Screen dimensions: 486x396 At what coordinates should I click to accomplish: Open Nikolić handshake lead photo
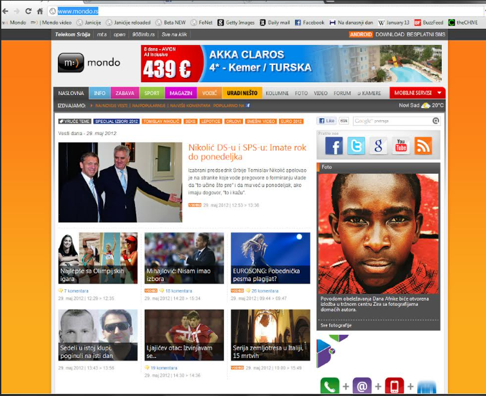pos(120,182)
